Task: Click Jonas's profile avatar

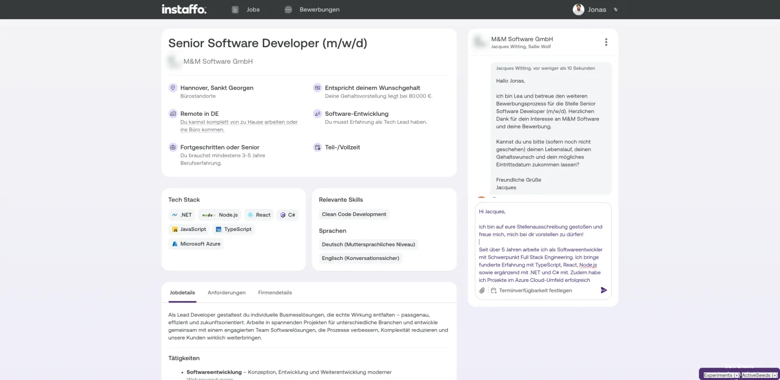Action: [x=578, y=10]
